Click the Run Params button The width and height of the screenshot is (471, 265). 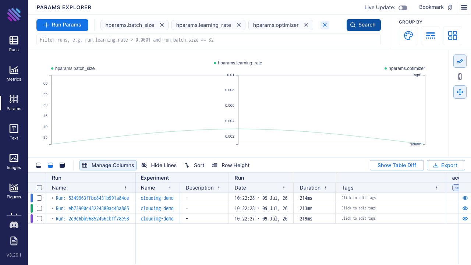pyautogui.click(x=62, y=25)
